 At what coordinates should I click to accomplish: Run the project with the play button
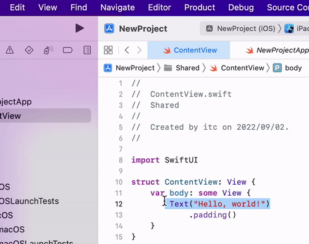[80, 28]
